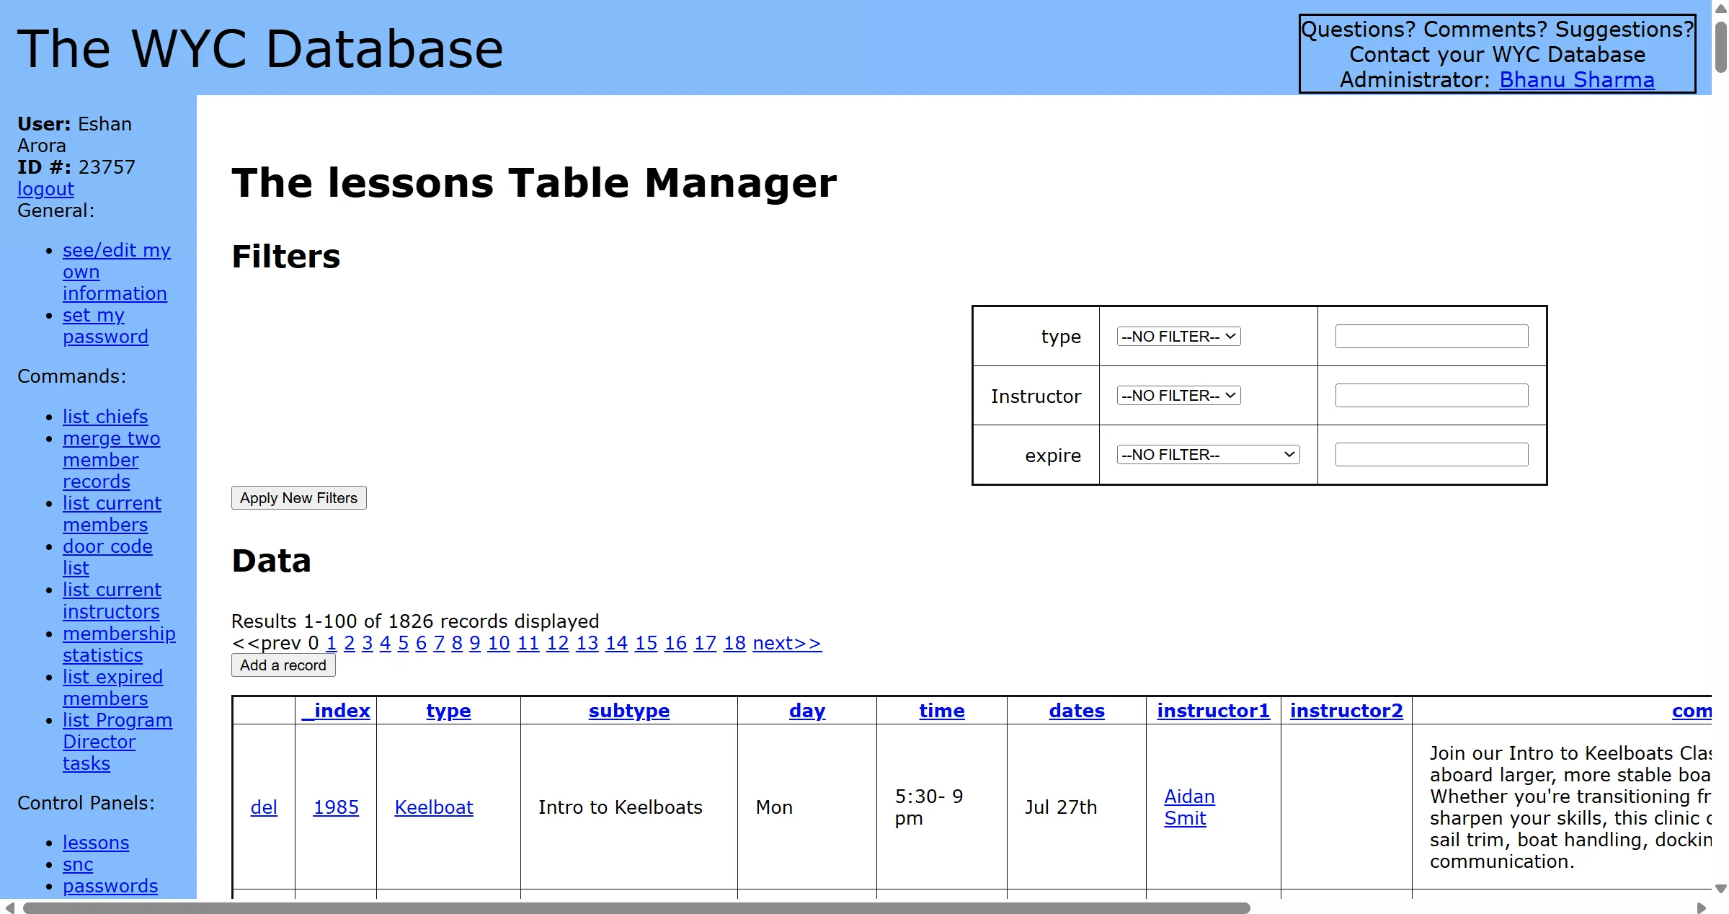This screenshot has width=1729, height=914.
Task: Open list expired members
Action: (112, 688)
